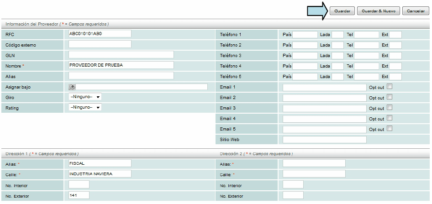Click the RFC input field

point(100,33)
